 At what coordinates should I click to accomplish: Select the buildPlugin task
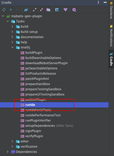coord(34,53)
